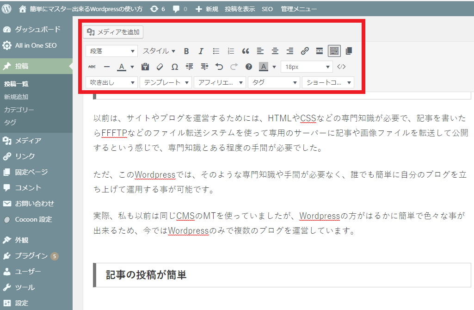Viewport: 474px width, 310px height.
Task: Toggle italic formatting in editor toolbar
Action: click(x=201, y=51)
